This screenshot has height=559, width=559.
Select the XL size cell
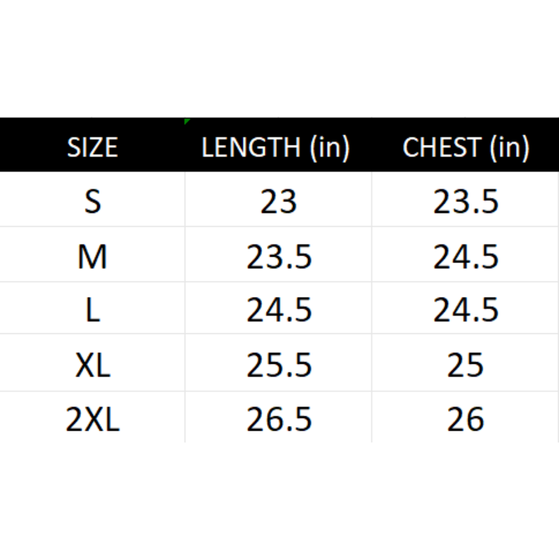click(93, 365)
